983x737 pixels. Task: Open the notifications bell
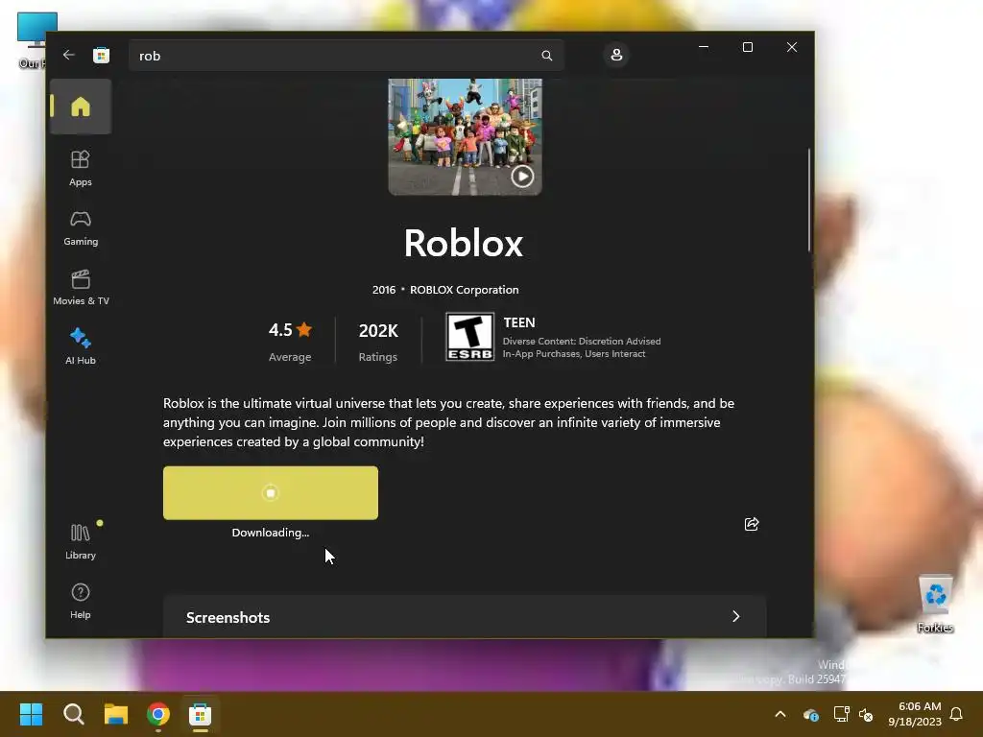click(956, 714)
